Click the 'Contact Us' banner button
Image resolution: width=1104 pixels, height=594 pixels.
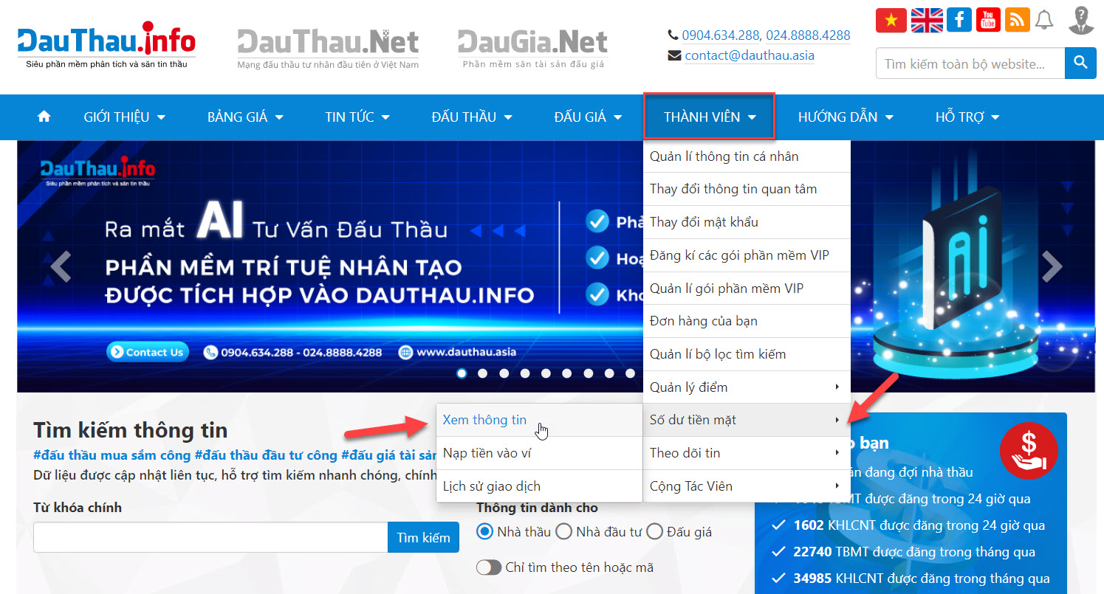click(148, 352)
